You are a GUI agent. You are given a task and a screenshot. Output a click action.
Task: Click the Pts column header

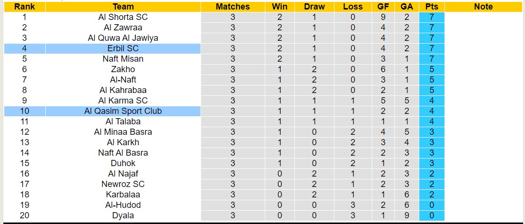tap(432, 7)
